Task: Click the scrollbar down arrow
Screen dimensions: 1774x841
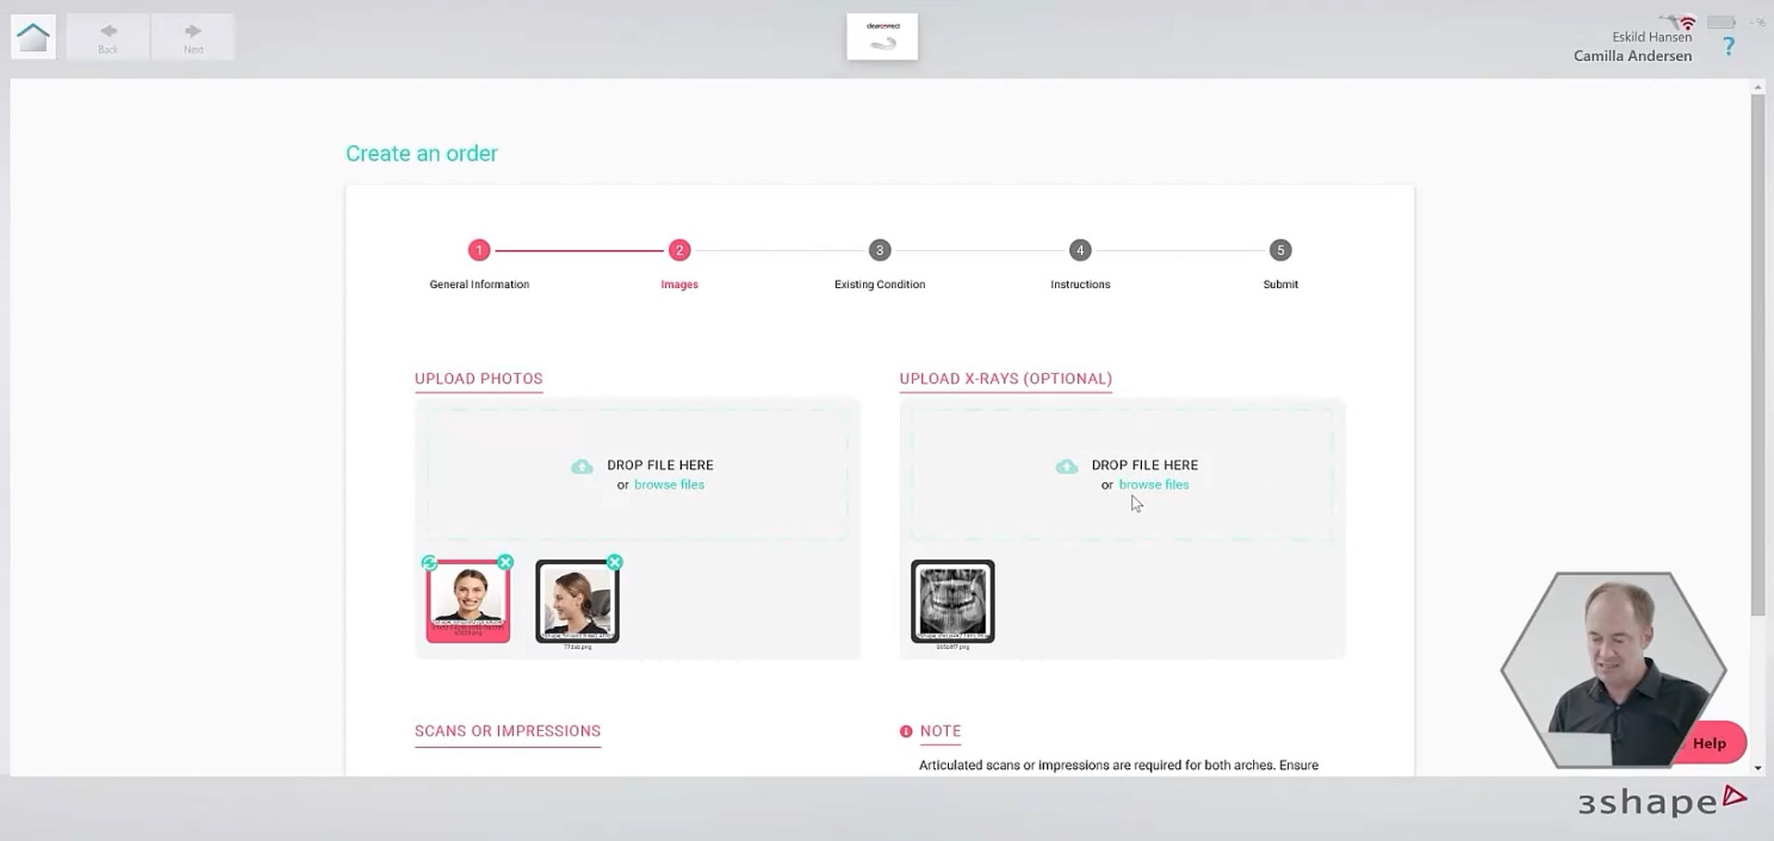Action: pyautogui.click(x=1757, y=767)
